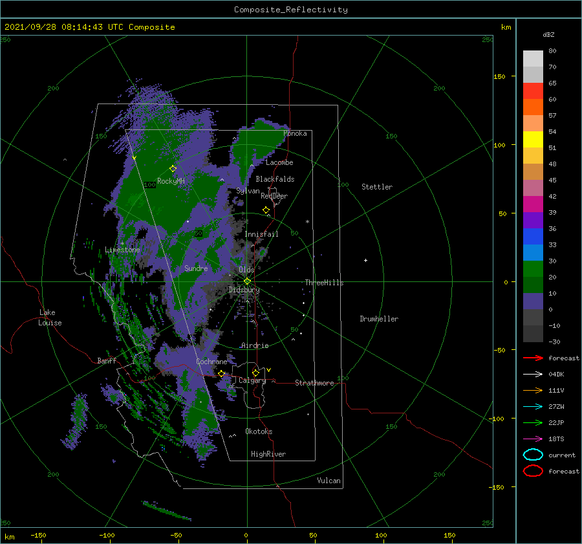Click the white asterisk marker above Limestone

(122, 244)
